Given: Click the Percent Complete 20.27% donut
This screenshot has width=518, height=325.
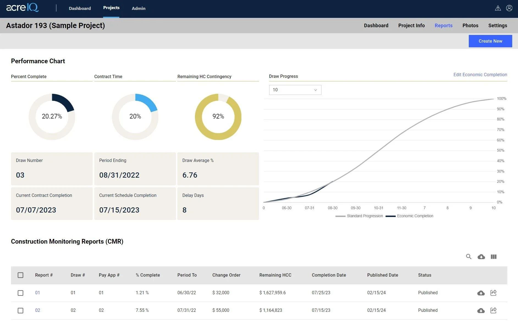Looking at the screenshot, I should point(52,117).
